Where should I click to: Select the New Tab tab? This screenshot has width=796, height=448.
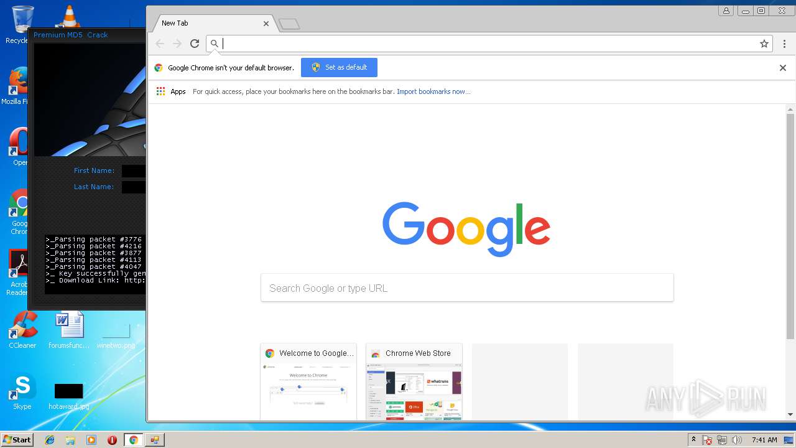pos(211,23)
